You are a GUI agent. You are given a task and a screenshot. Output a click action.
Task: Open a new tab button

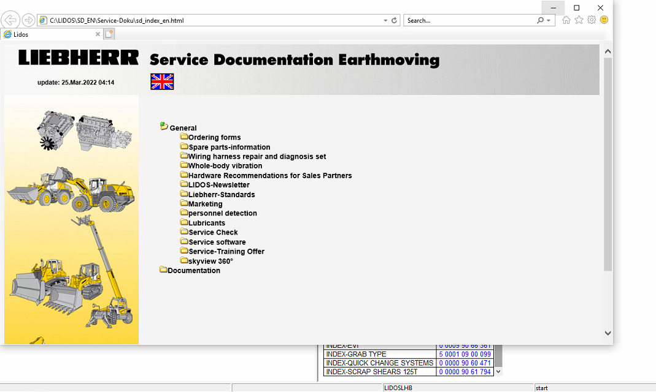point(109,34)
